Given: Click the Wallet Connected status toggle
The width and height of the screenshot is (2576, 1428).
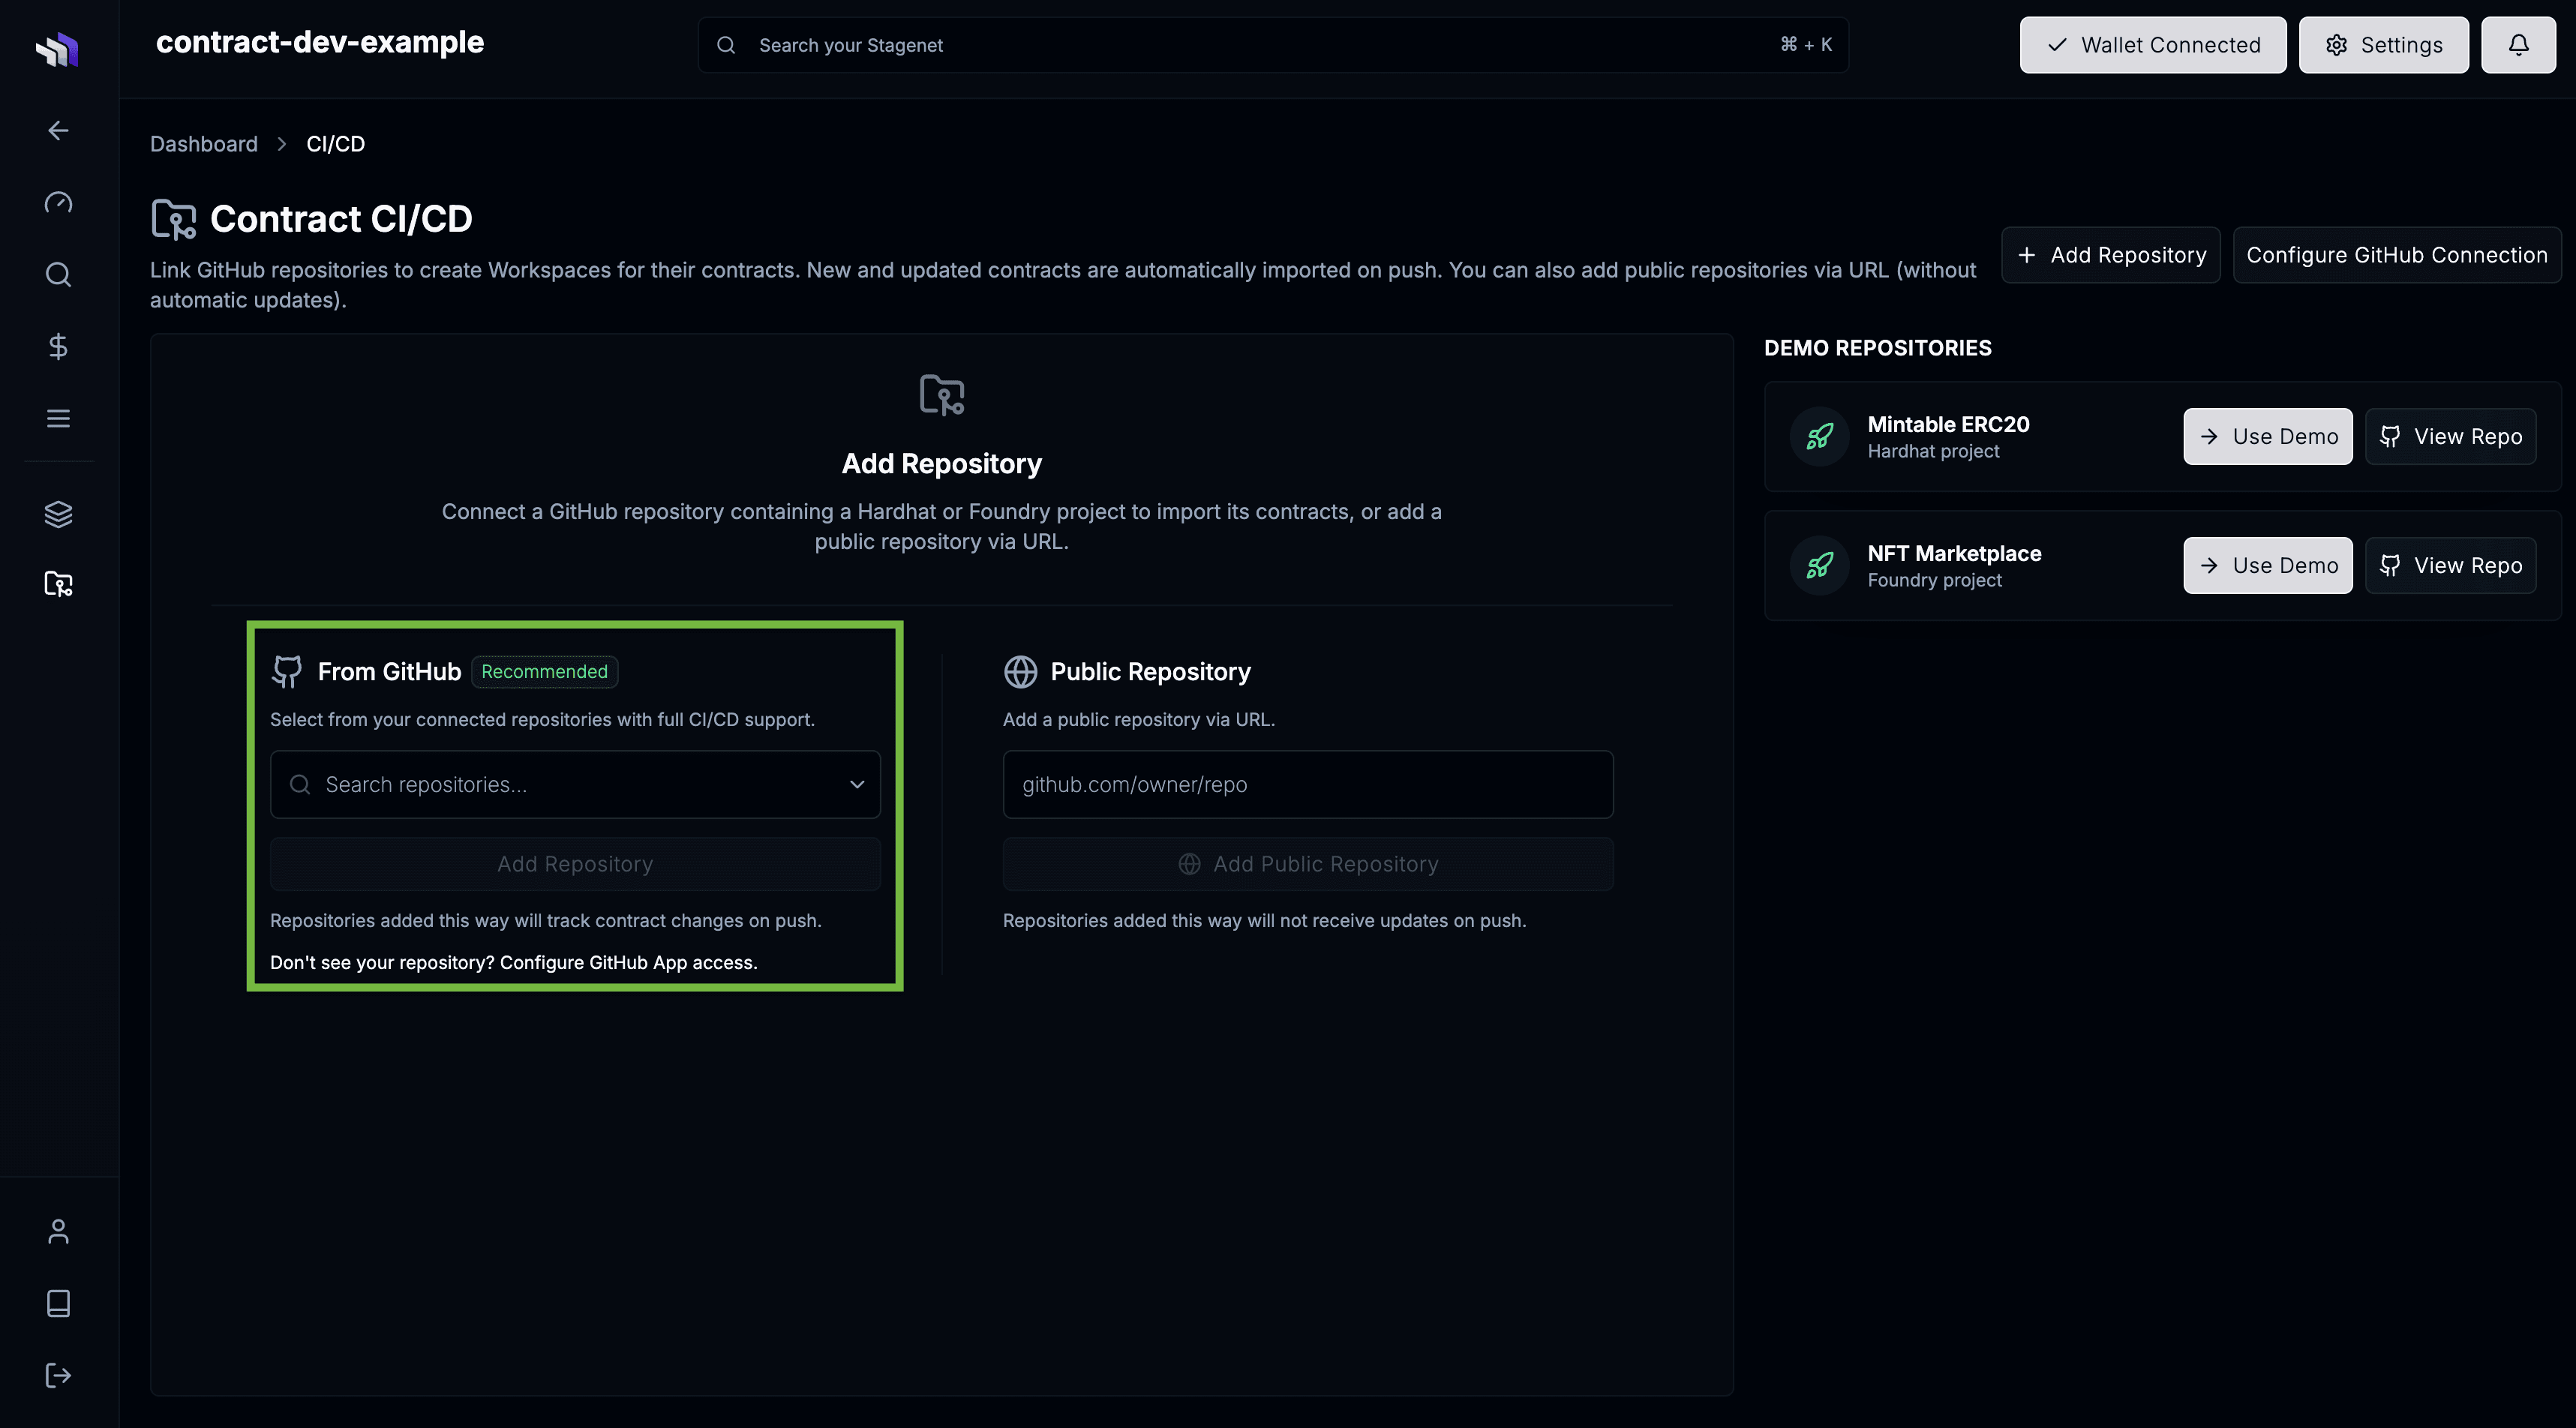Looking at the screenshot, I should pos(2152,44).
